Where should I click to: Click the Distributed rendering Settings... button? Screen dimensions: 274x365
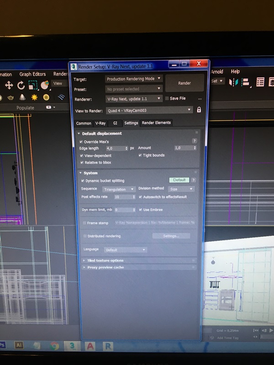pos(171,236)
